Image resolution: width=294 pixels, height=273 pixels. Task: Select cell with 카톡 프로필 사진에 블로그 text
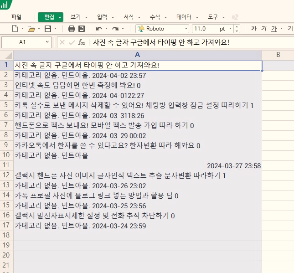[x=138, y=196]
